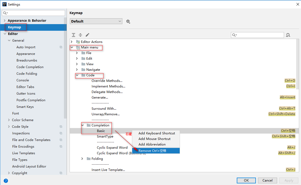
Task: Click the help question mark icon
Action: click(x=6, y=180)
